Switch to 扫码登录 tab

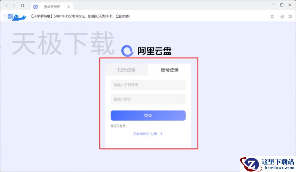(127, 70)
